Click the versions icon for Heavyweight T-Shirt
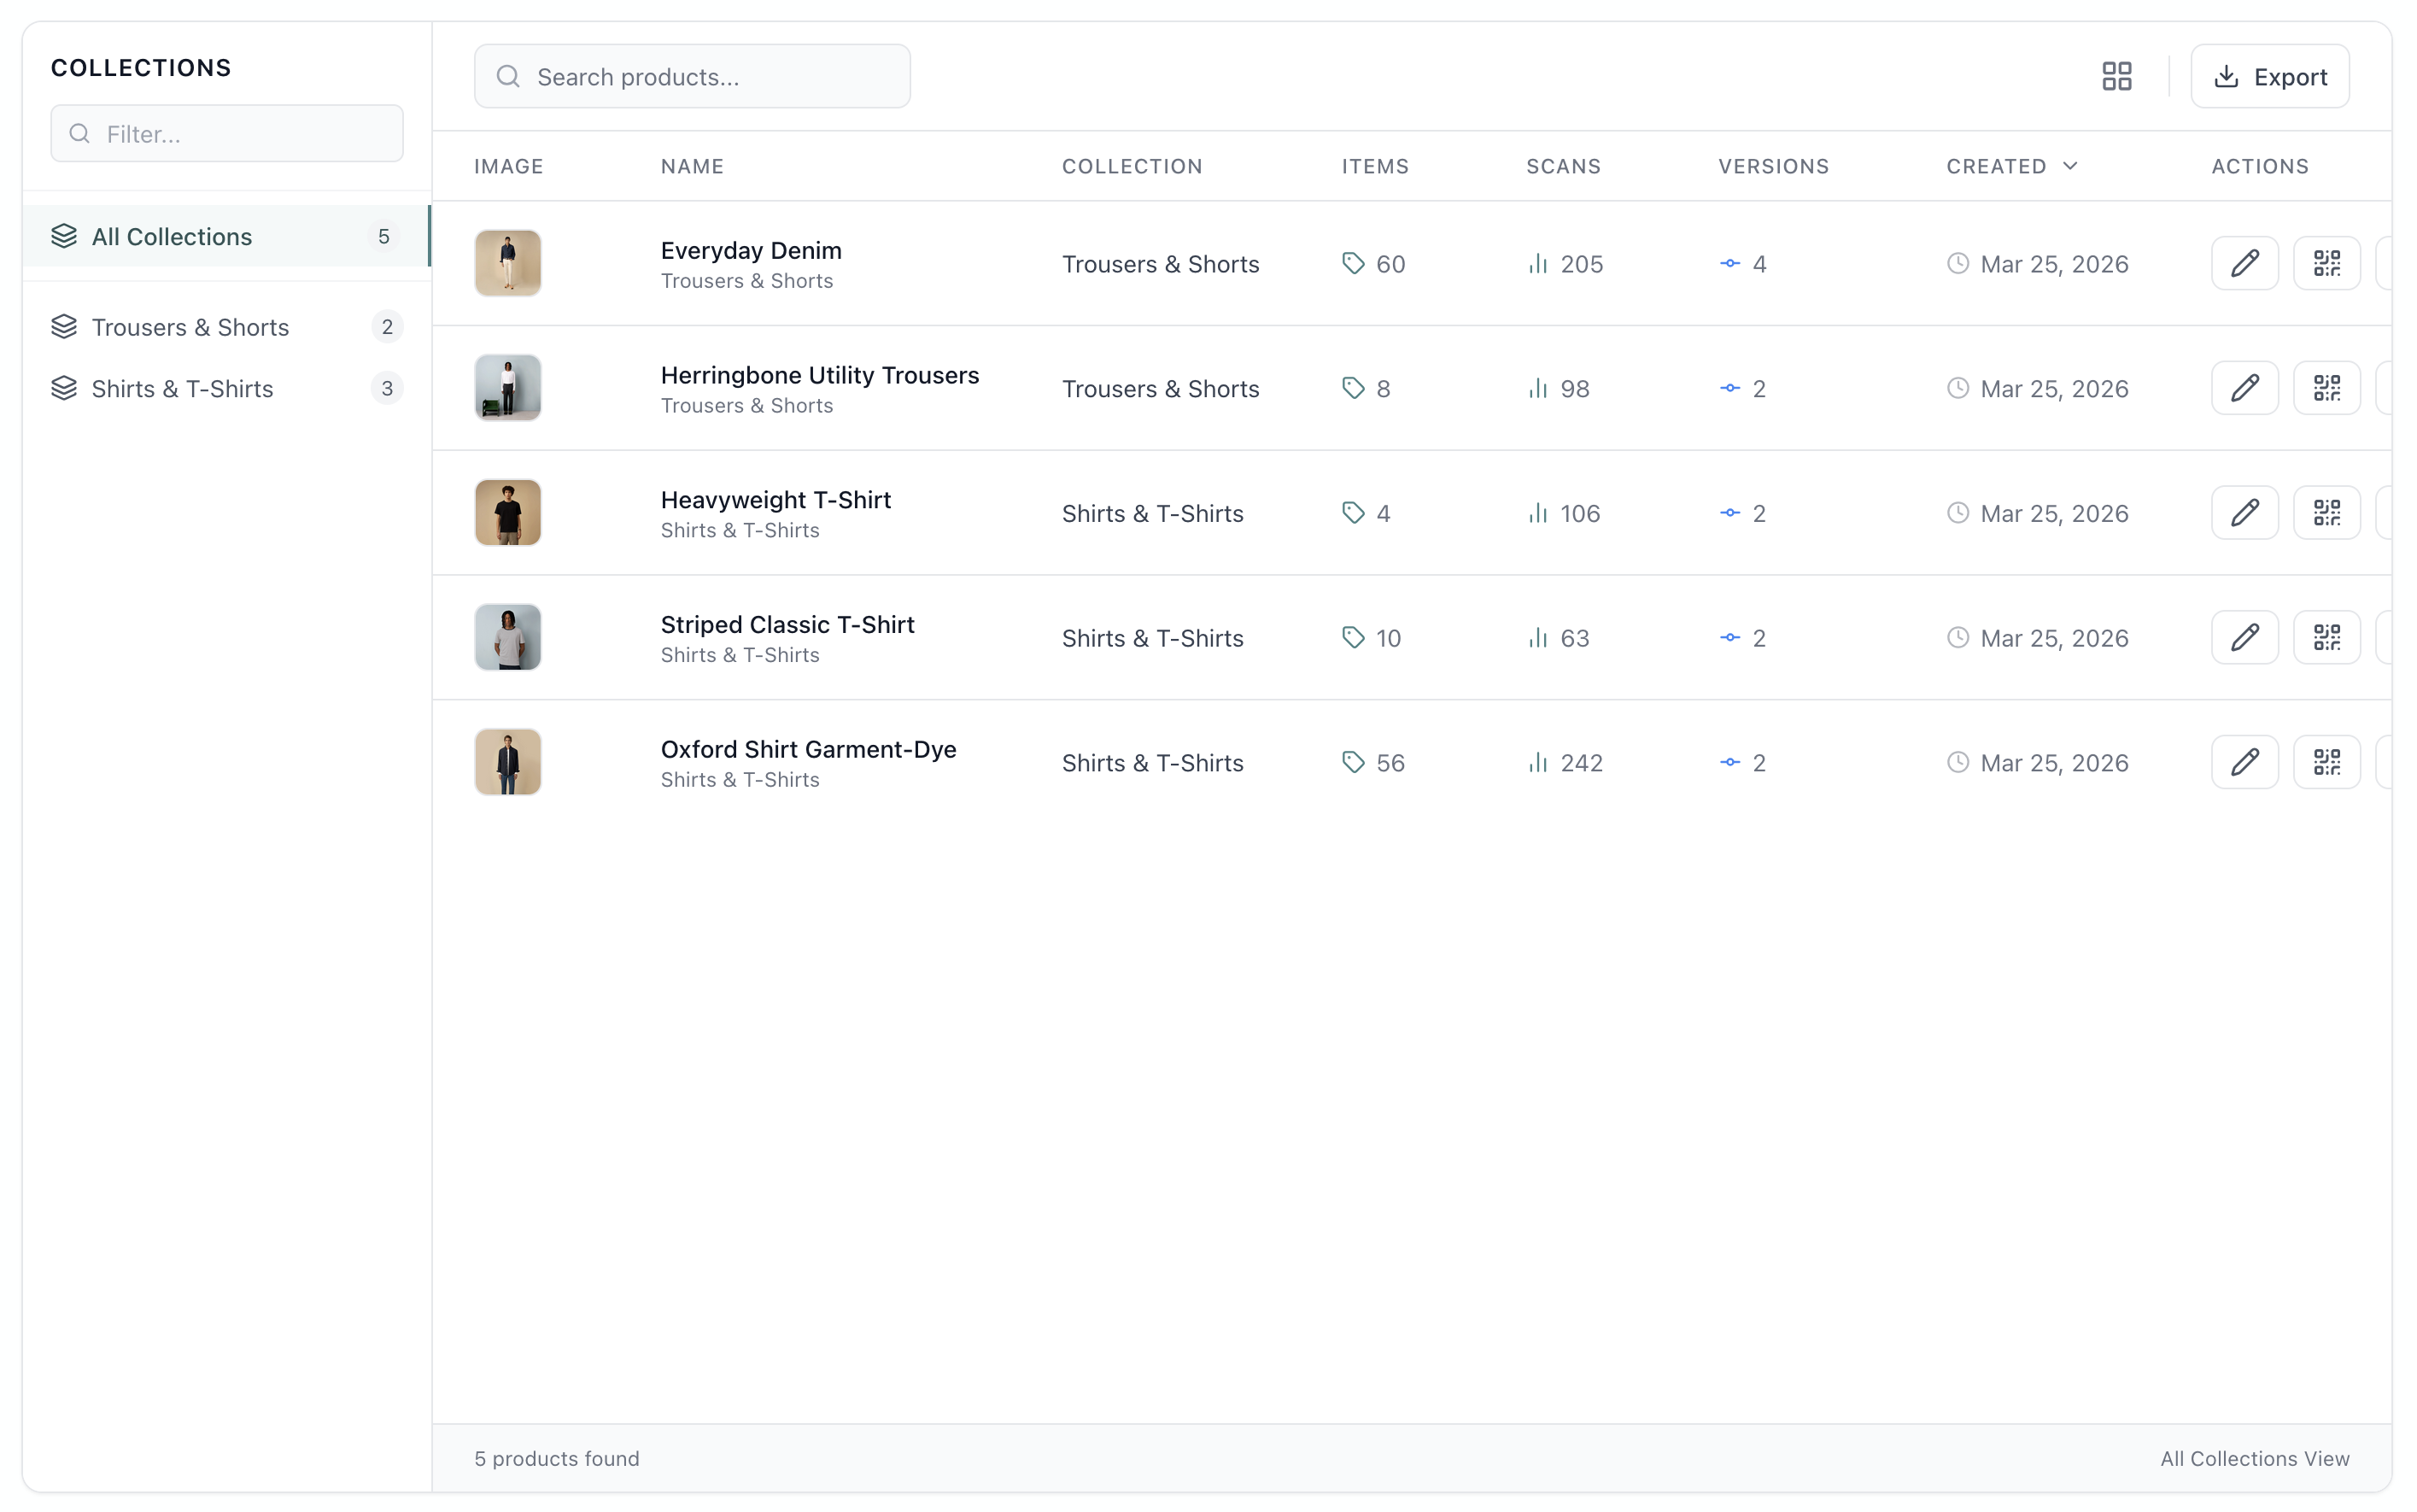This screenshot has height=1512, width=2417. coord(1729,513)
